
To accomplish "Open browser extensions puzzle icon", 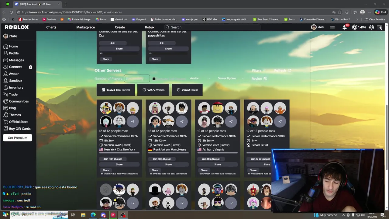I will click(x=347, y=12).
